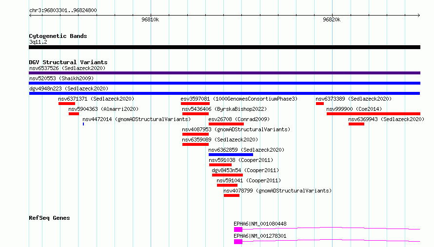Click the 96810k ruler tick label
434x247 pixels.
150,19
